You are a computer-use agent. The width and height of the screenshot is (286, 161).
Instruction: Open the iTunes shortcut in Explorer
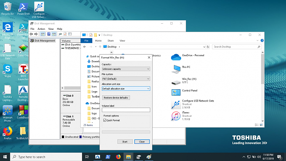176,116
